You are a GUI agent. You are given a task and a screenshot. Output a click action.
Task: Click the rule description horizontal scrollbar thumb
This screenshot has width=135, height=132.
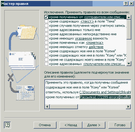pyautogui.click(x=64, y=107)
